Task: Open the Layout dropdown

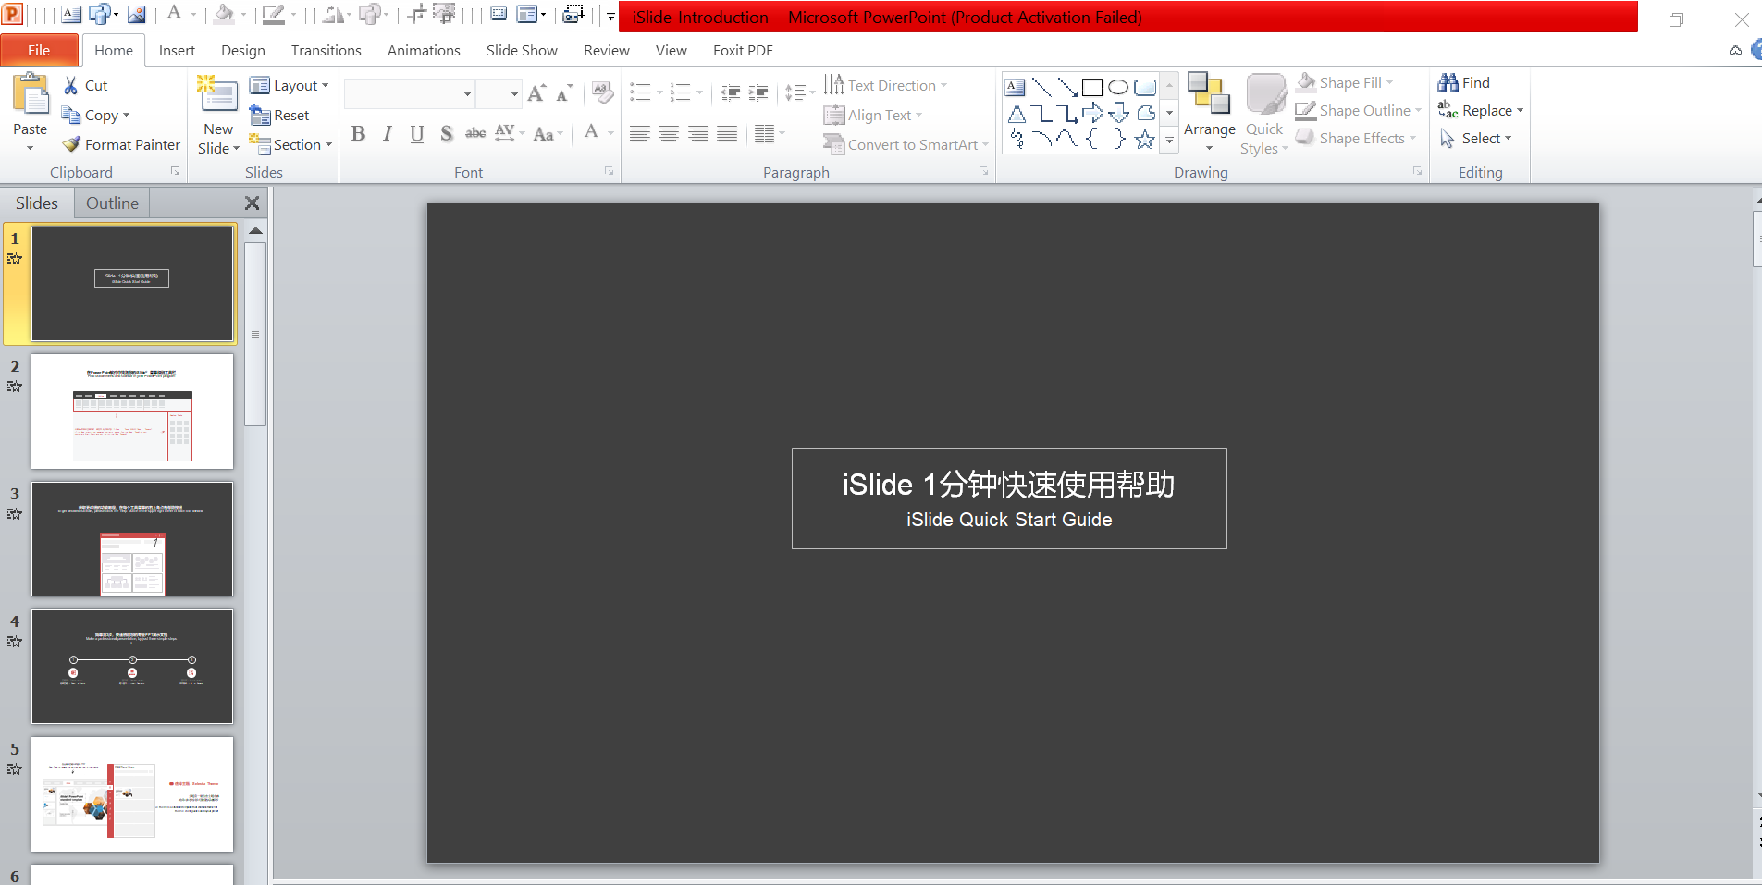Action: 290,85
